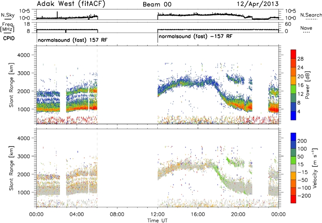
Task: Click the "-100" label on Velocity colorbar
Action: coord(304,188)
